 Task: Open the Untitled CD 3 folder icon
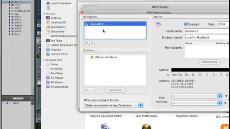pos(48,54)
